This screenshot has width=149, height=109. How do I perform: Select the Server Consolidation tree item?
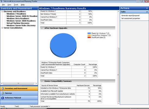(x=13, y=28)
